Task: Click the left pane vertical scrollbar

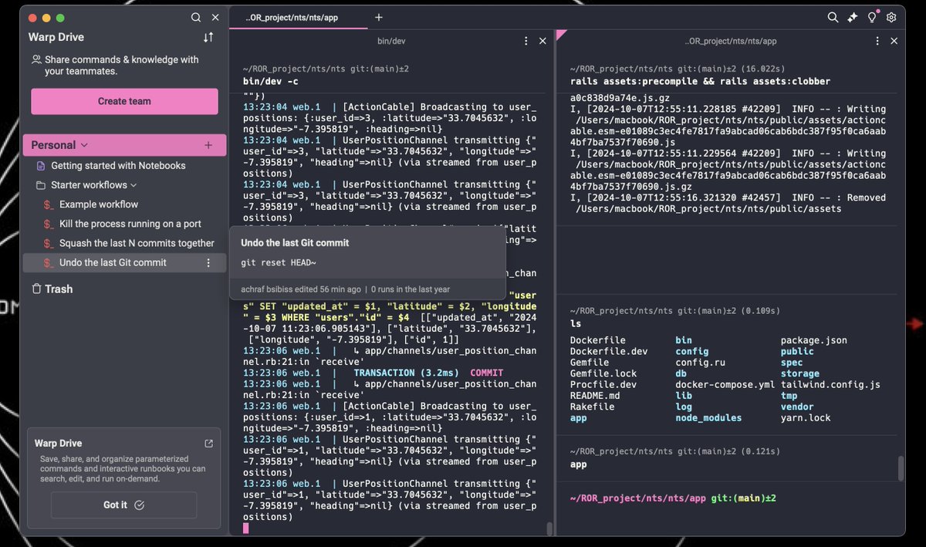Action: (549, 528)
